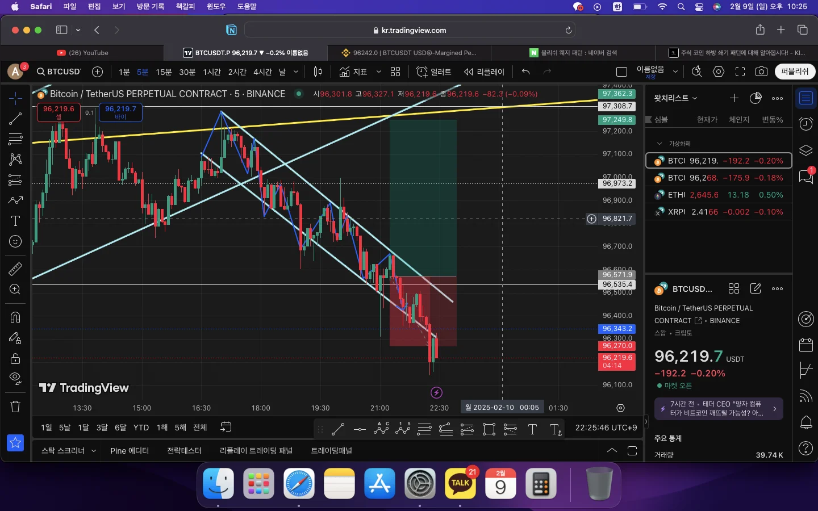818x511 pixels.
Task: Toggle lock all drawings
Action: 15,358
